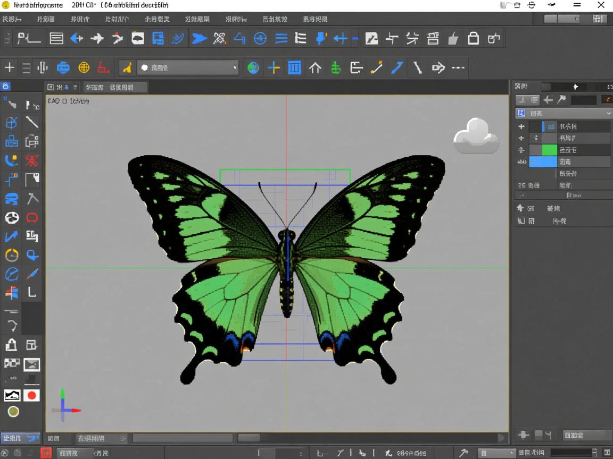Click the blue grid icon in second toolbar
The height and width of the screenshot is (459, 613).
[294, 67]
